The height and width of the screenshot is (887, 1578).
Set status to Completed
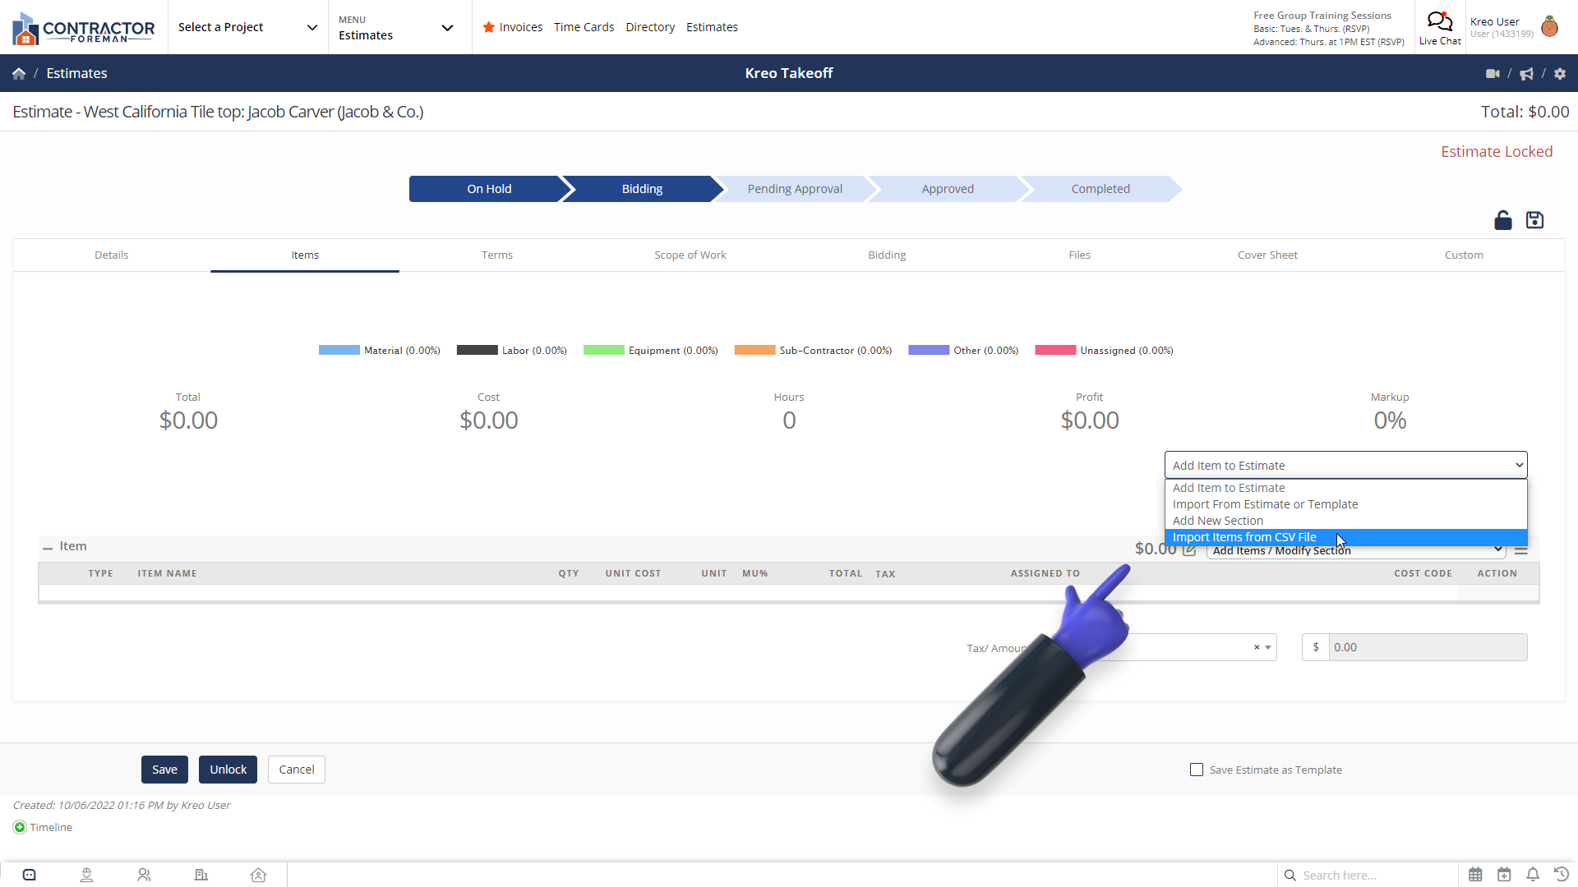pos(1100,189)
